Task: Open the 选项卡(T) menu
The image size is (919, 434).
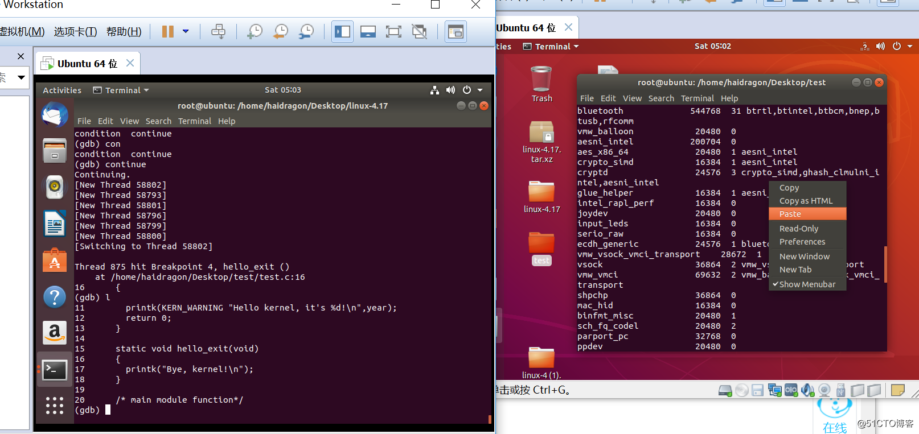Action: pyautogui.click(x=75, y=32)
